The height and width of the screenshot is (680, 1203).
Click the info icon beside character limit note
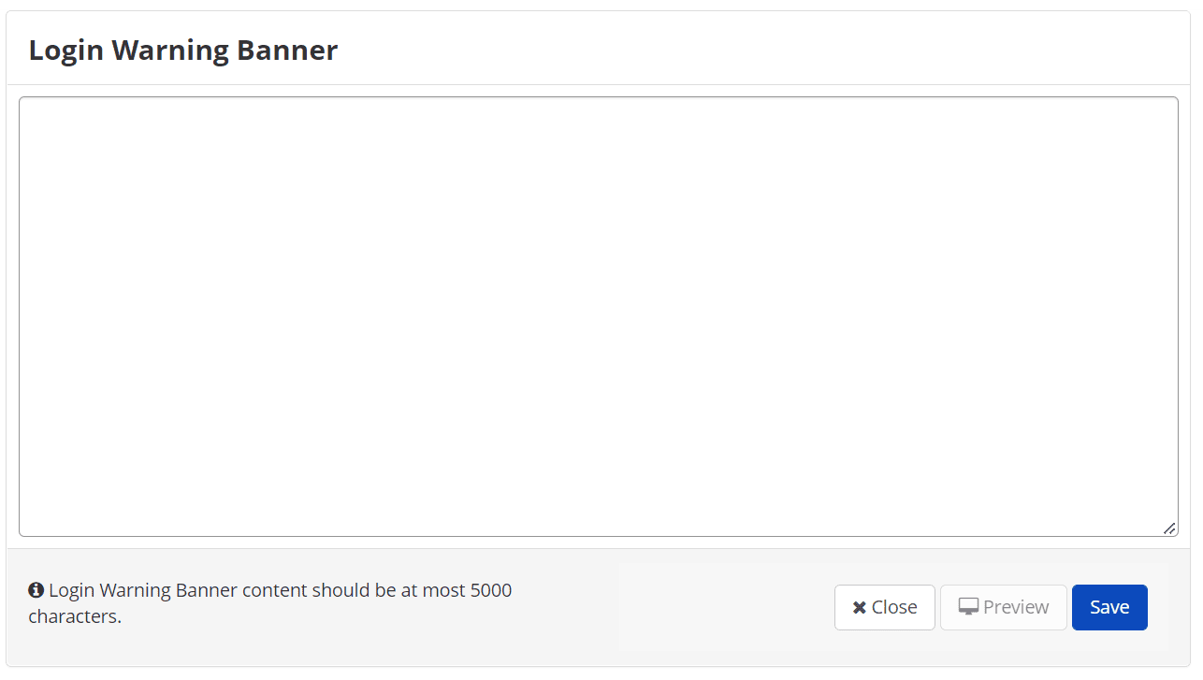(x=36, y=590)
